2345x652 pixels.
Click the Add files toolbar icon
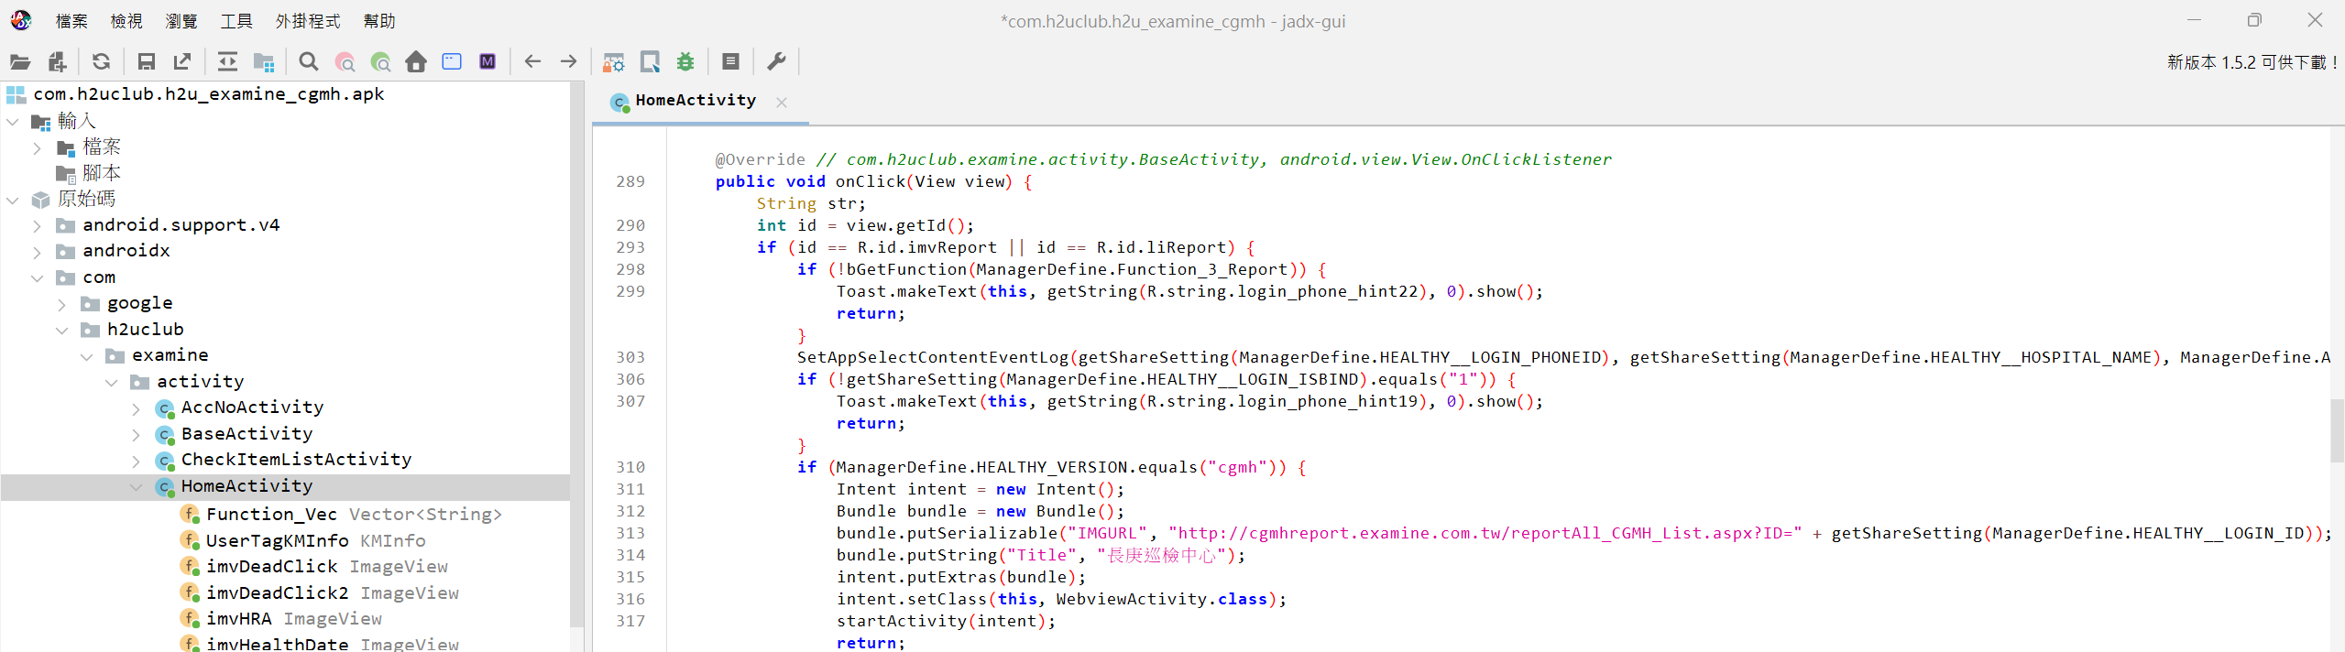tap(58, 62)
